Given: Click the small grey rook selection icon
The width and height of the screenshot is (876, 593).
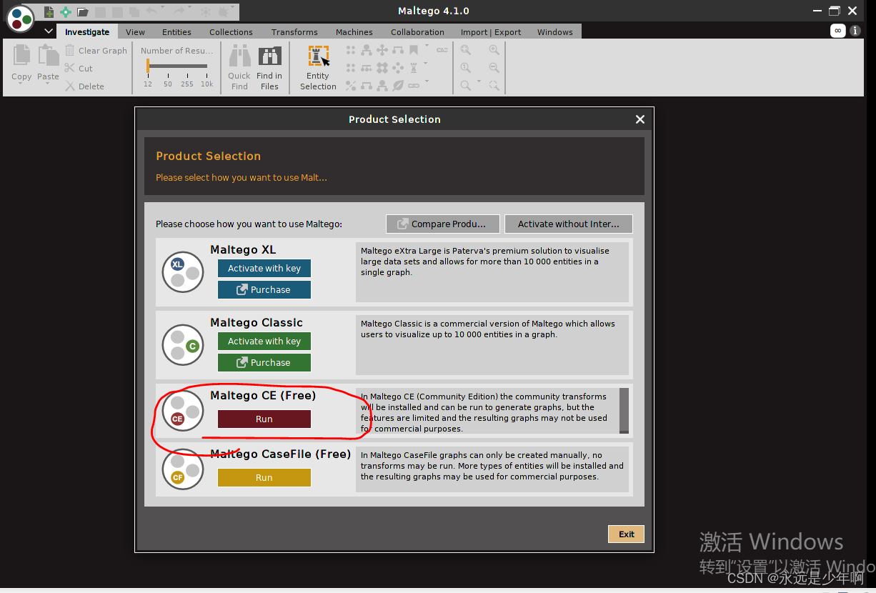Looking at the screenshot, I should 414,68.
